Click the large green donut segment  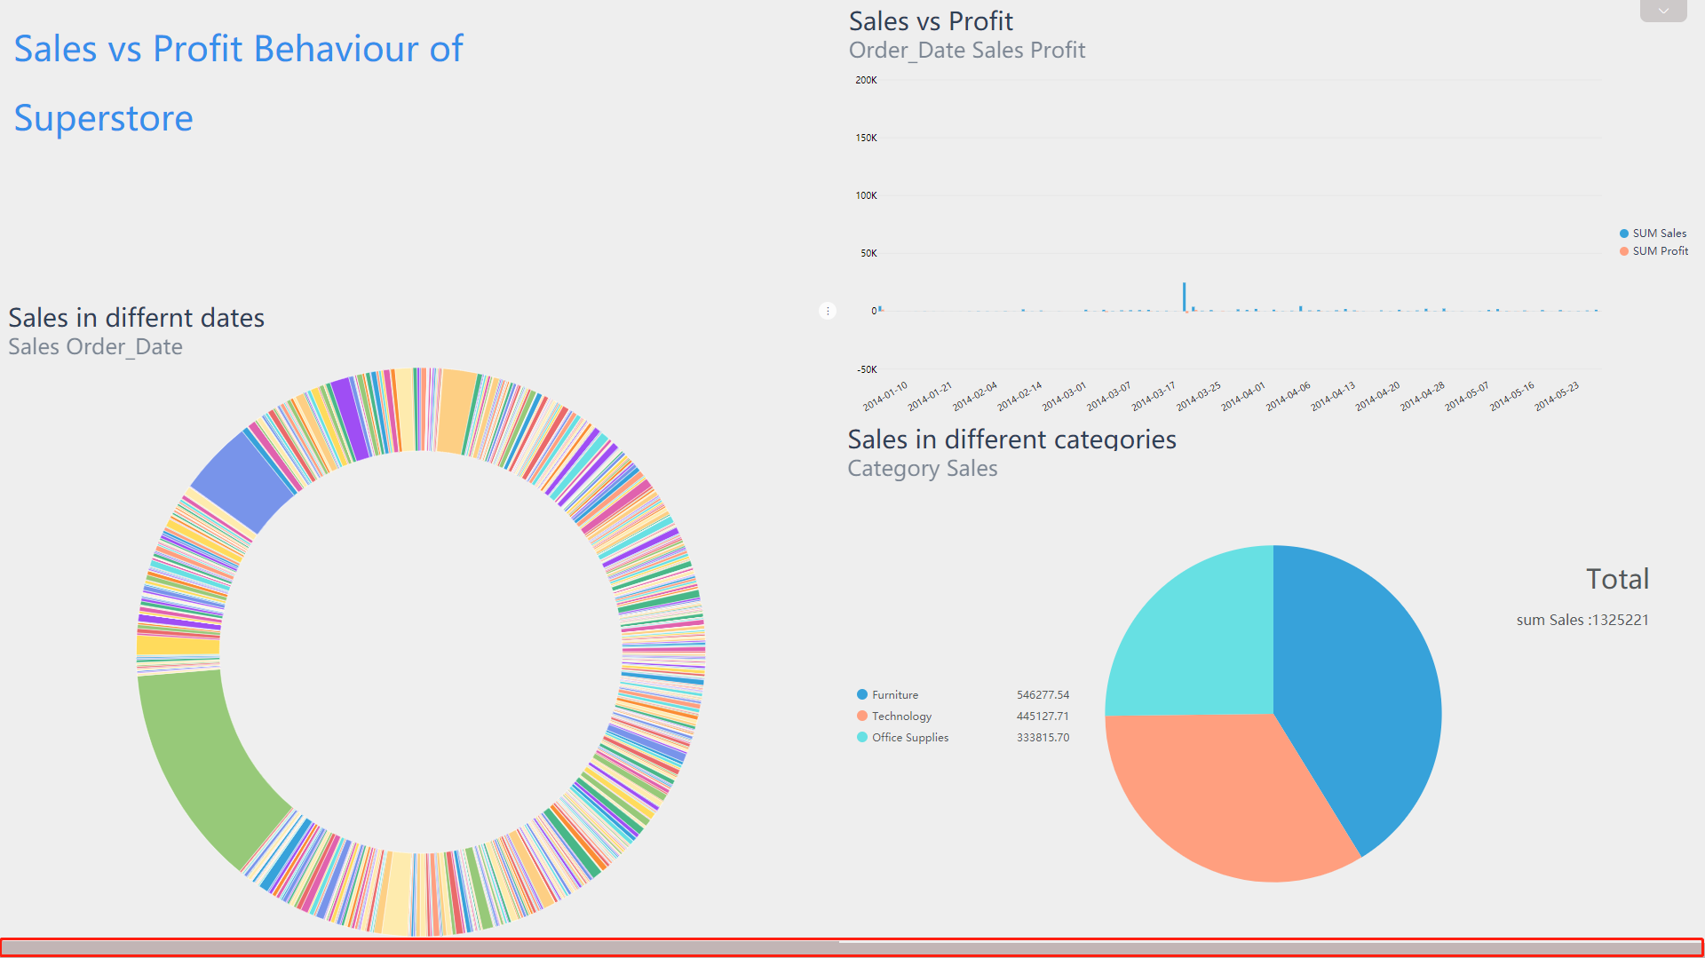(x=204, y=764)
